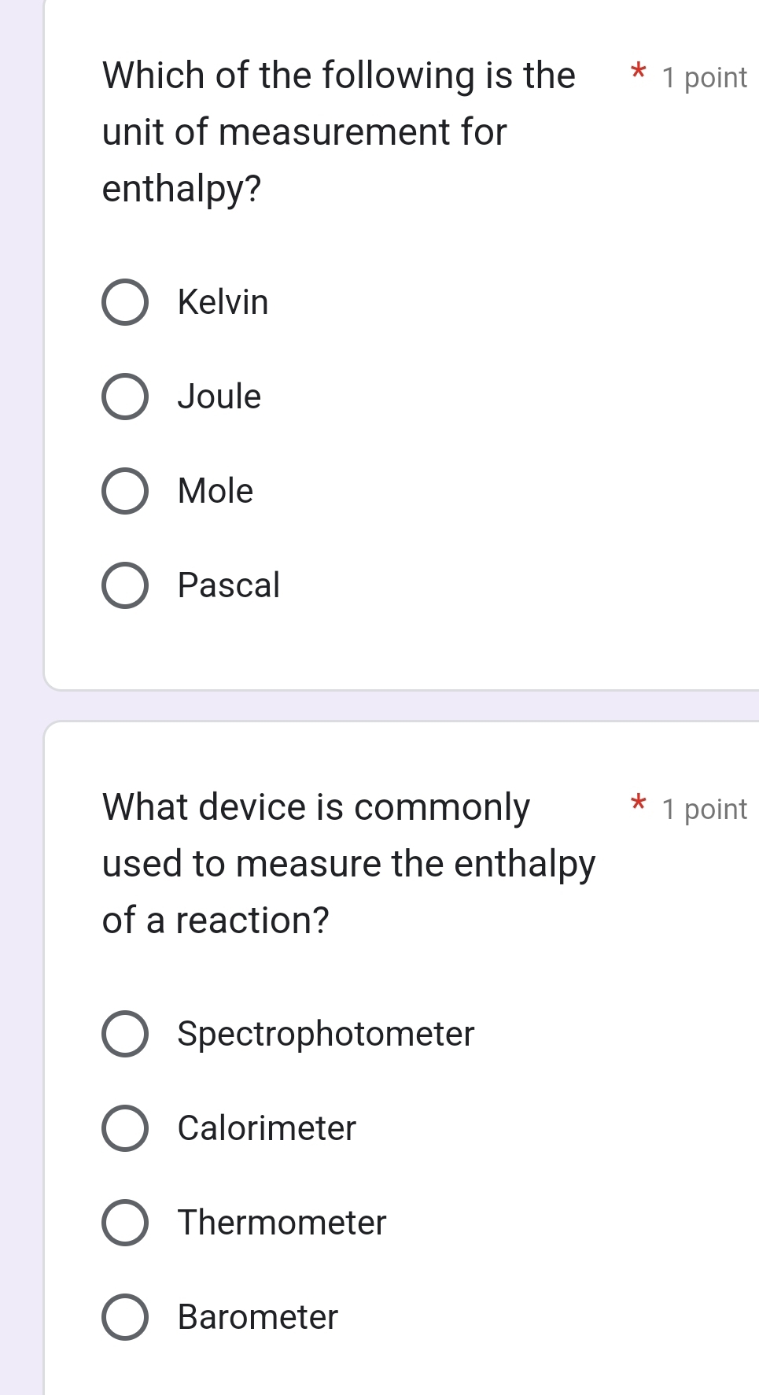The width and height of the screenshot is (759, 1395).
Task: Select the Pascal answer option
Action: pyautogui.click(x=125, y=585)
